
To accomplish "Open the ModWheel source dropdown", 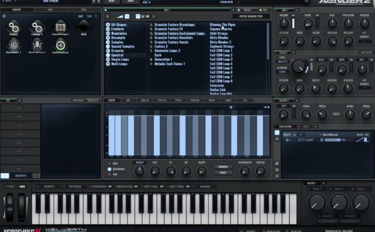I will click(330, 135).
